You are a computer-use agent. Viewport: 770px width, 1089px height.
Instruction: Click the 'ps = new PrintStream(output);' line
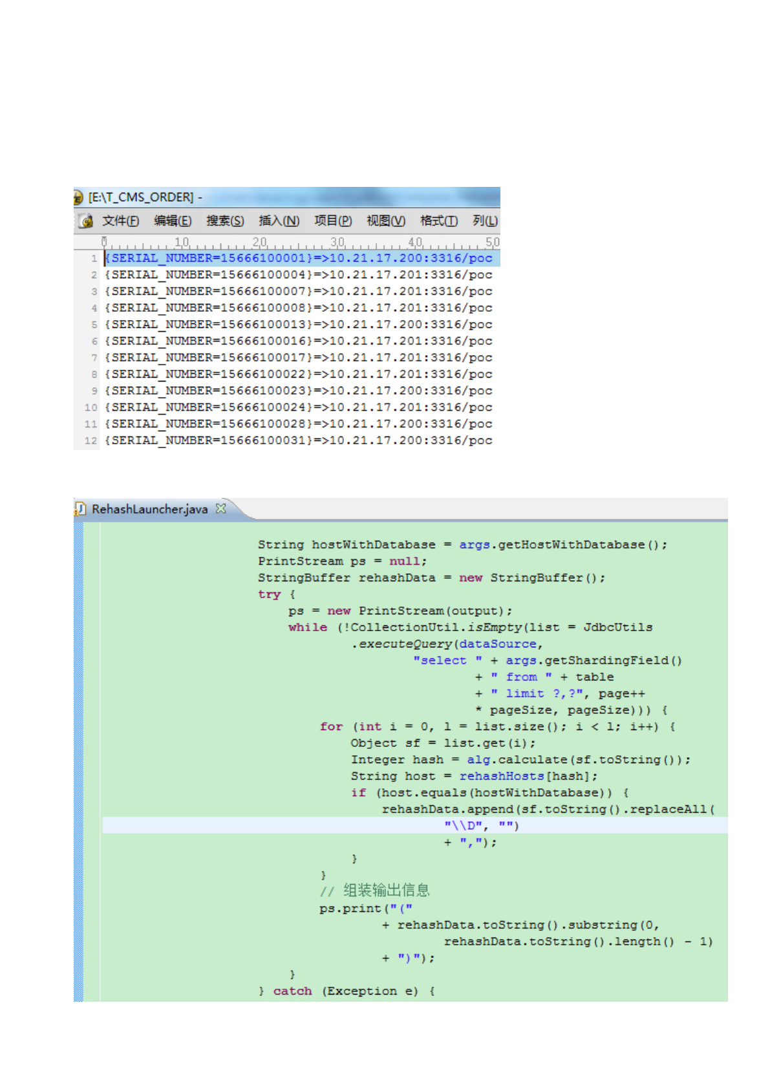[x=400, y=611]
